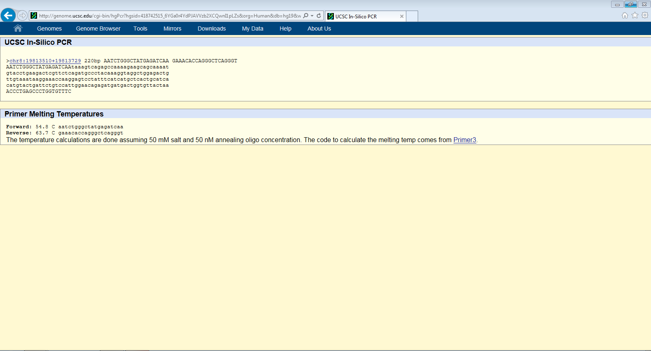Click the search magnifier icon in address bar
651x351 pixels.
click(306, 16)
